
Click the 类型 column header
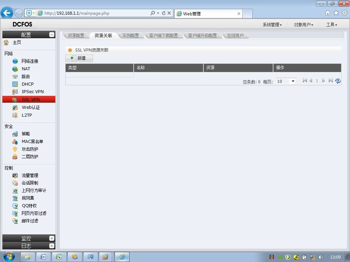(99, 68)
